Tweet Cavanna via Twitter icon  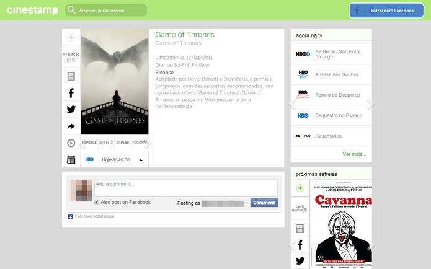pyautogui.click(x=300, y=260)
